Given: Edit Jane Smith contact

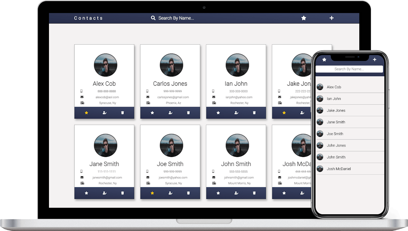Looking at the screenshot, I should point(104,193).
